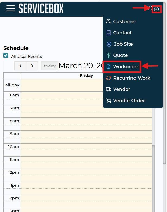Select Workorder from the create menu
The image size is (167, 212).
[126, 67]
